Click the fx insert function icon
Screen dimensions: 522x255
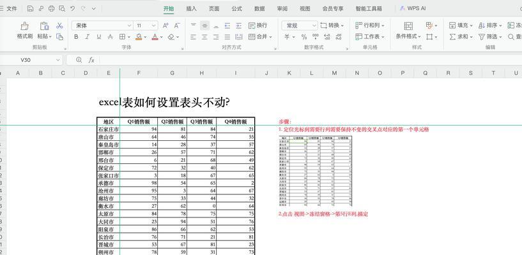(91, 60)
